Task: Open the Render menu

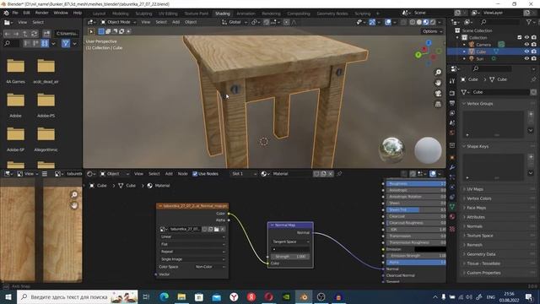Action: (x=42, y=13)
